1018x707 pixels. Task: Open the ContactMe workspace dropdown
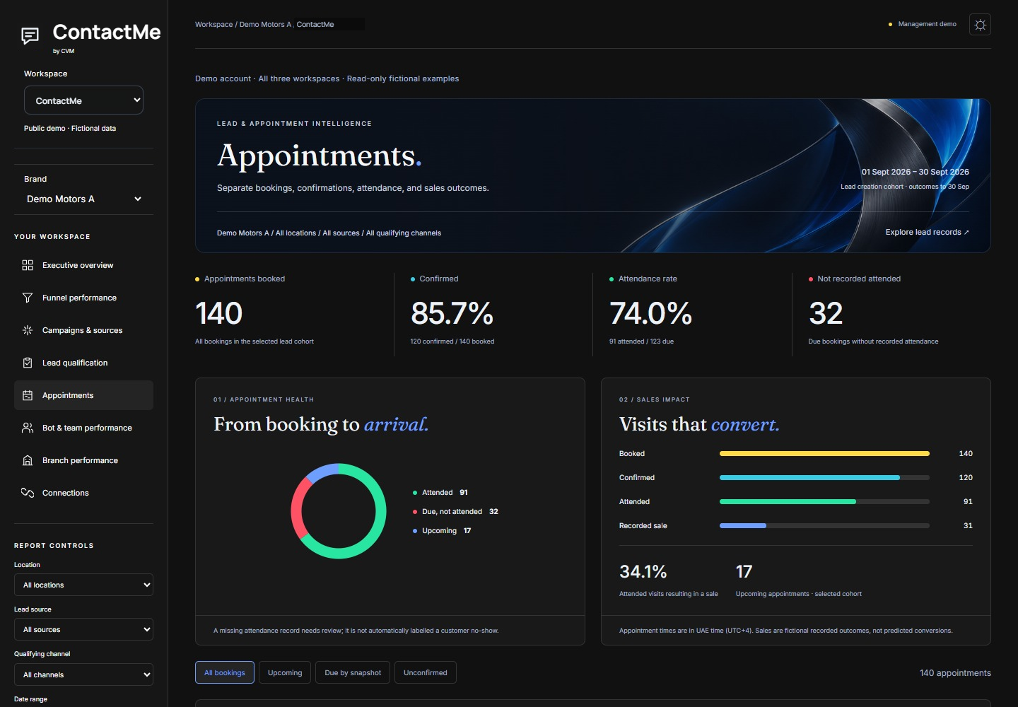(x=83, y=100)
